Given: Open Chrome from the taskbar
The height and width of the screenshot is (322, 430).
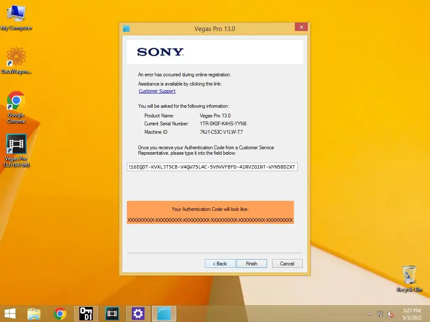Looking at the screenshot, I should click(x=60, y=314).
